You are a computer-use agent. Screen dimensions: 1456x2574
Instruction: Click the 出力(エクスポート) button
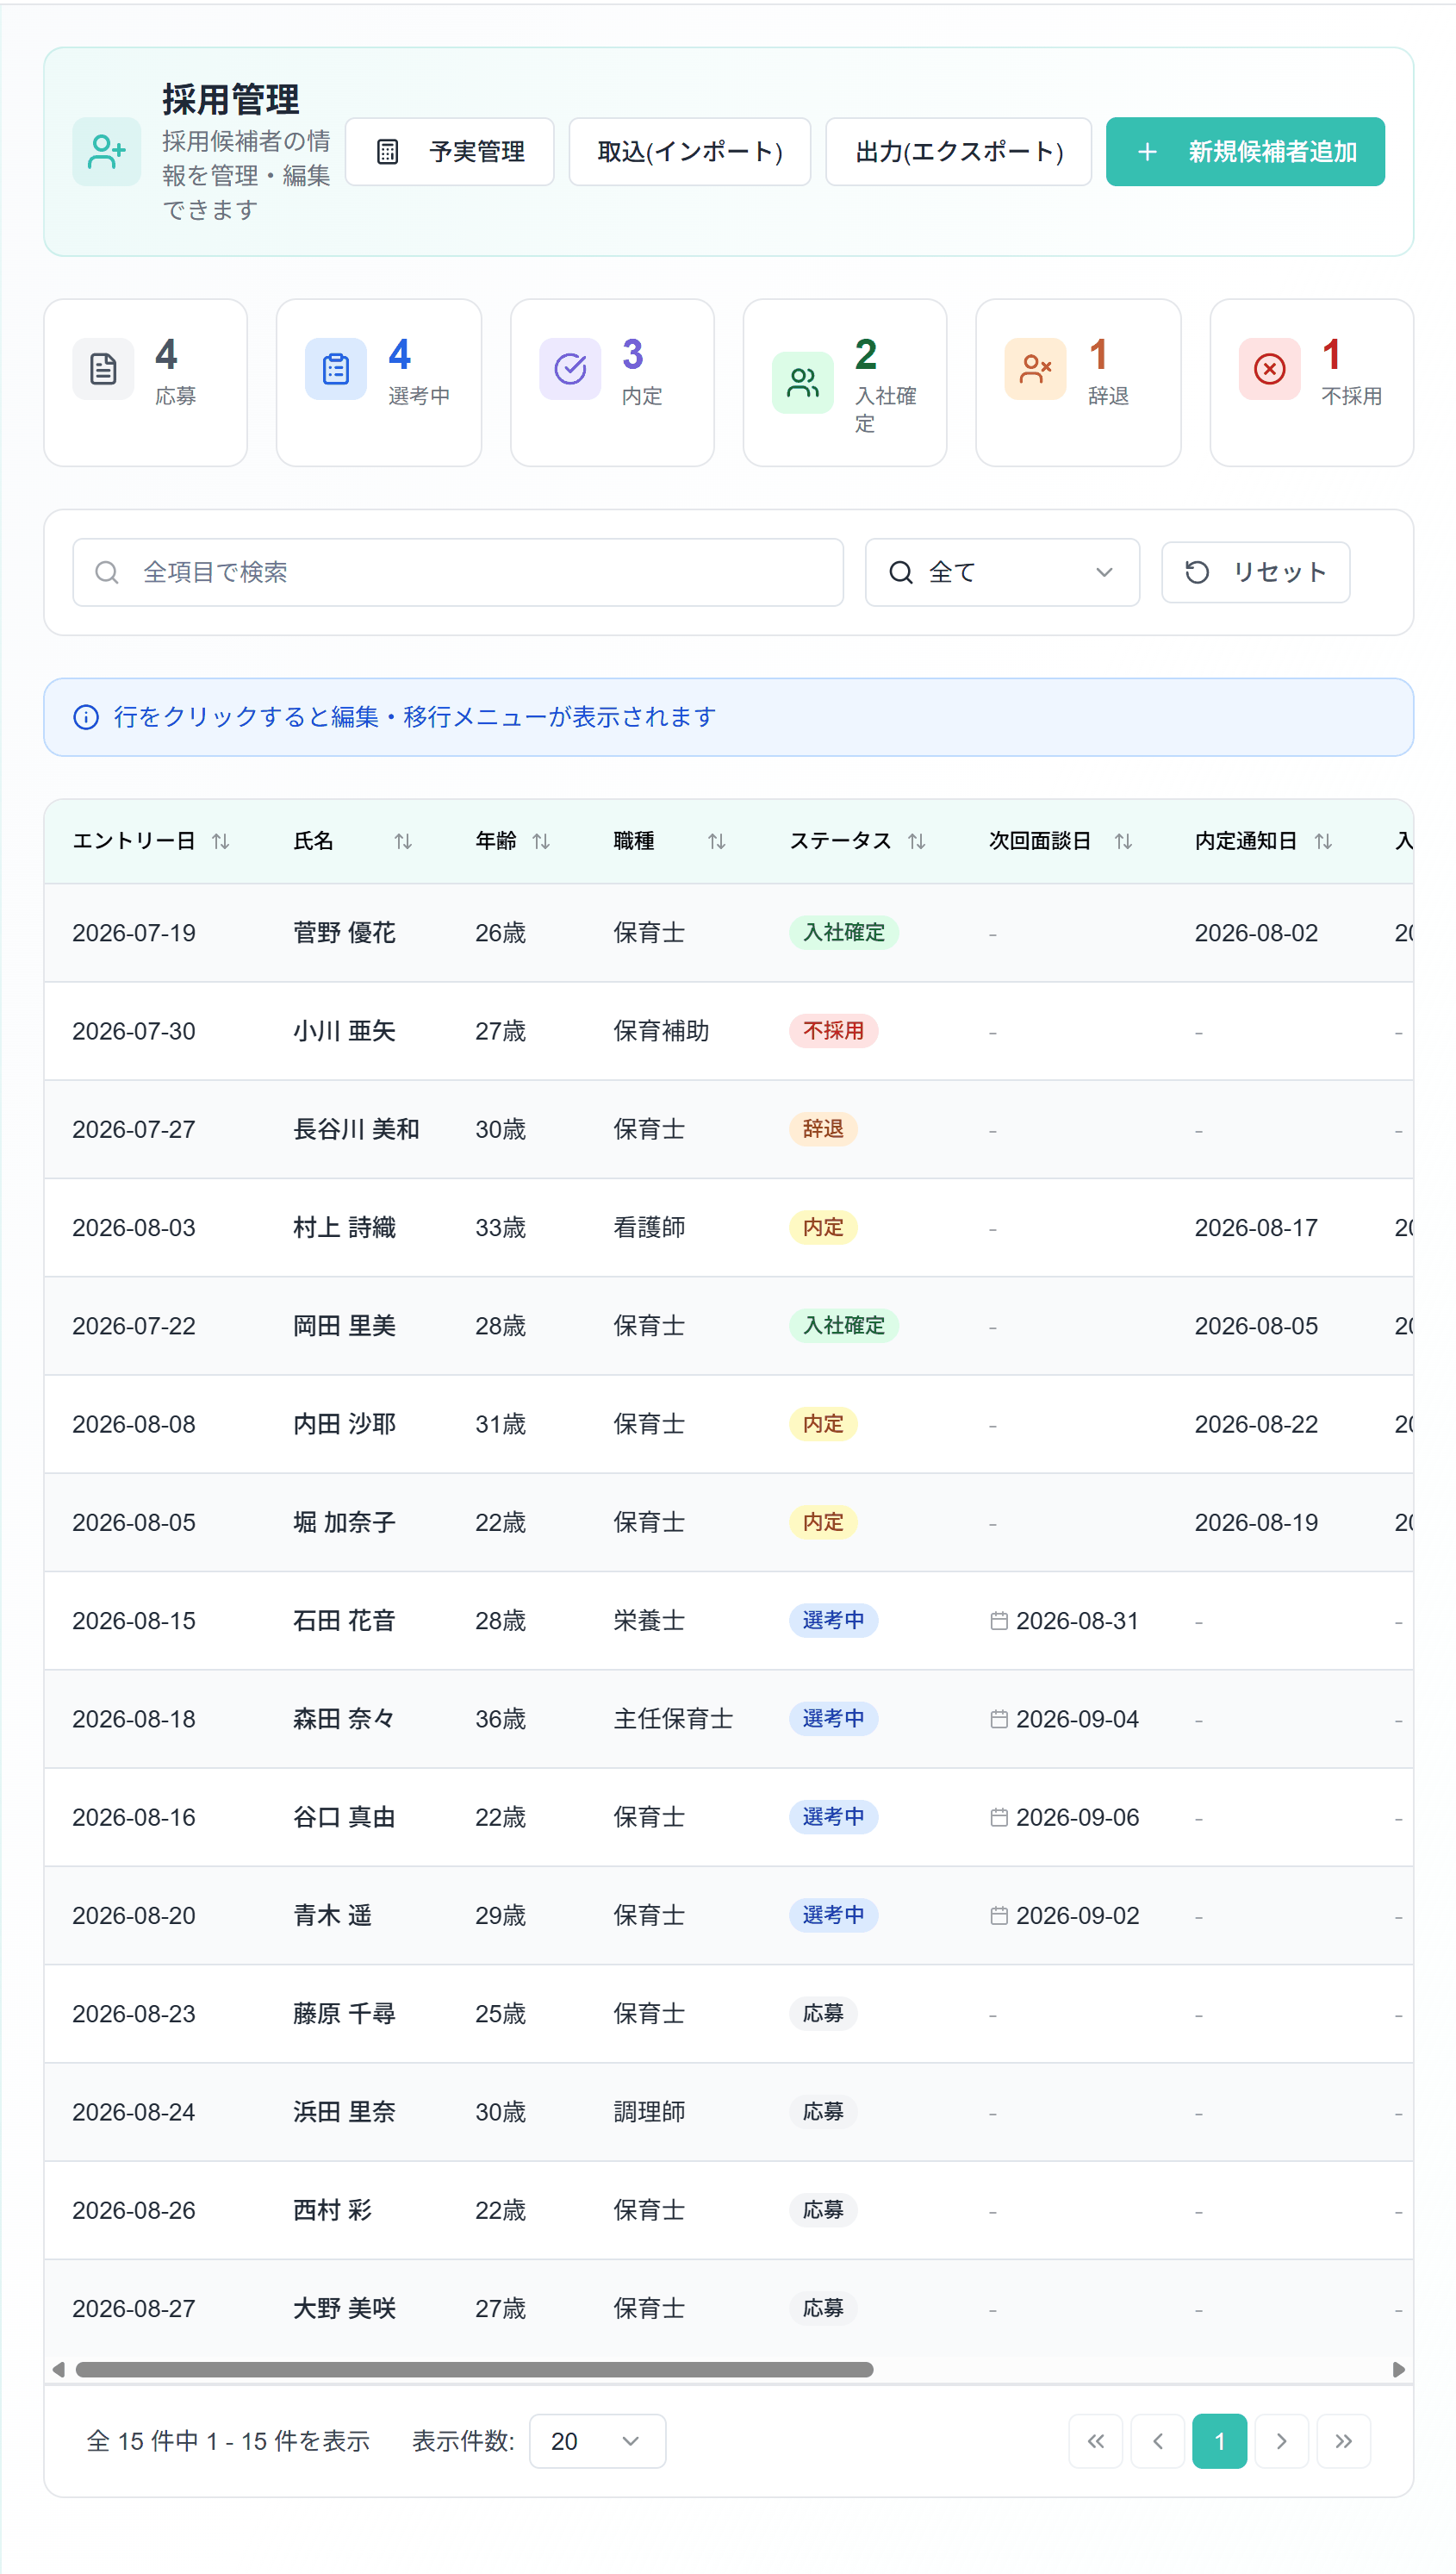pyautogui.click(x=958, y=152)
